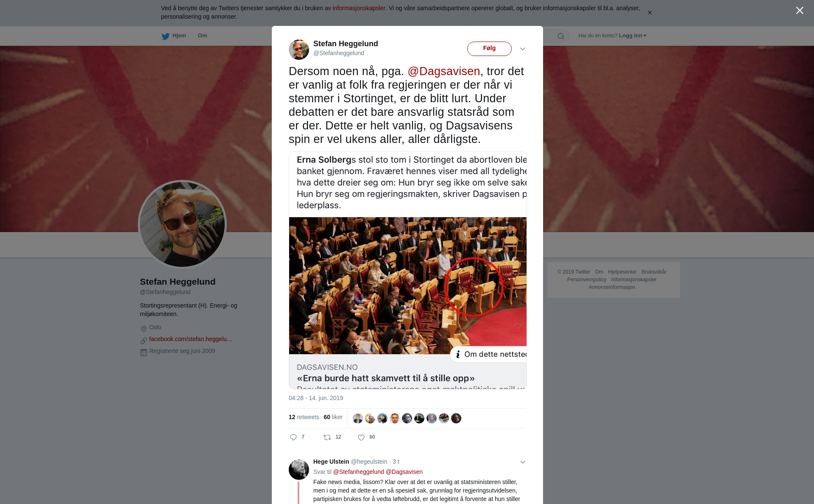This screenshot has height=504, width=814.
Task: Follow Stefan Heggelund with Følg button
Action: tap(489, 49)
